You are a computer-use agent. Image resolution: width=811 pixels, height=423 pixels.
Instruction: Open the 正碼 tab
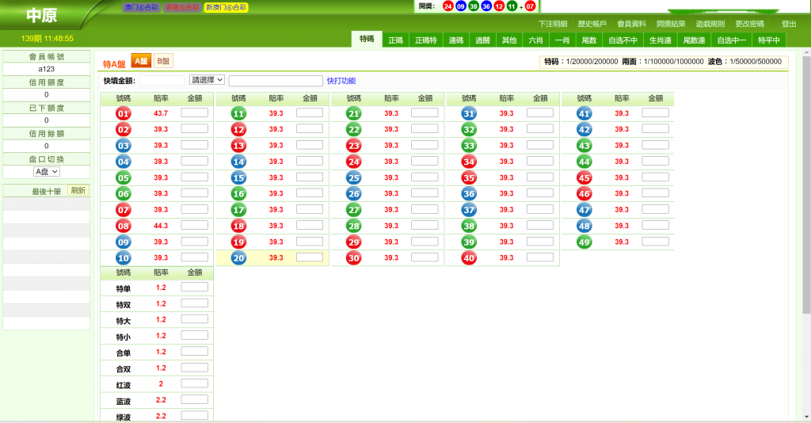[396, 40]
